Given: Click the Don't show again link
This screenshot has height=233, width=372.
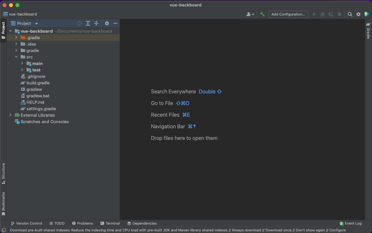Looking at the screenshot, I should (x=310, y=230).
